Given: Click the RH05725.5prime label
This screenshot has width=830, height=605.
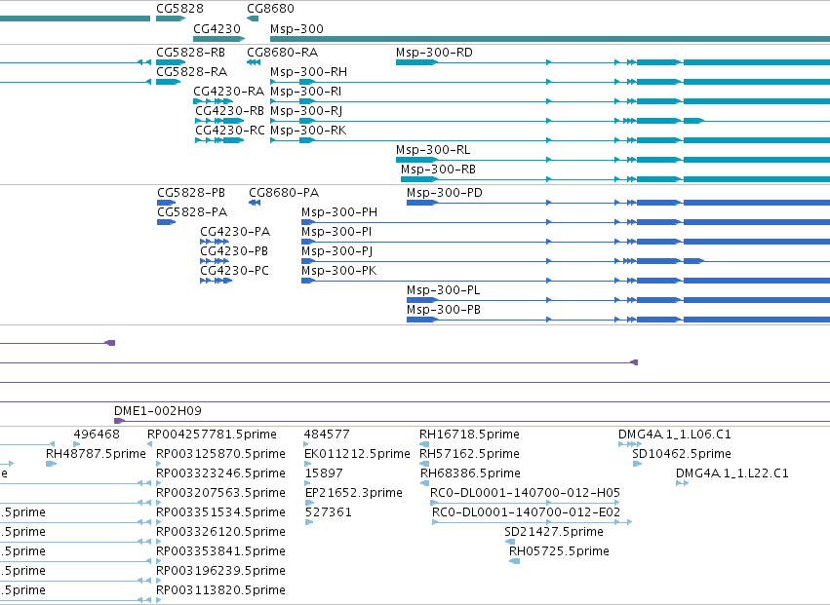Looking at the screenshot, I should click(x=559, y=552).
